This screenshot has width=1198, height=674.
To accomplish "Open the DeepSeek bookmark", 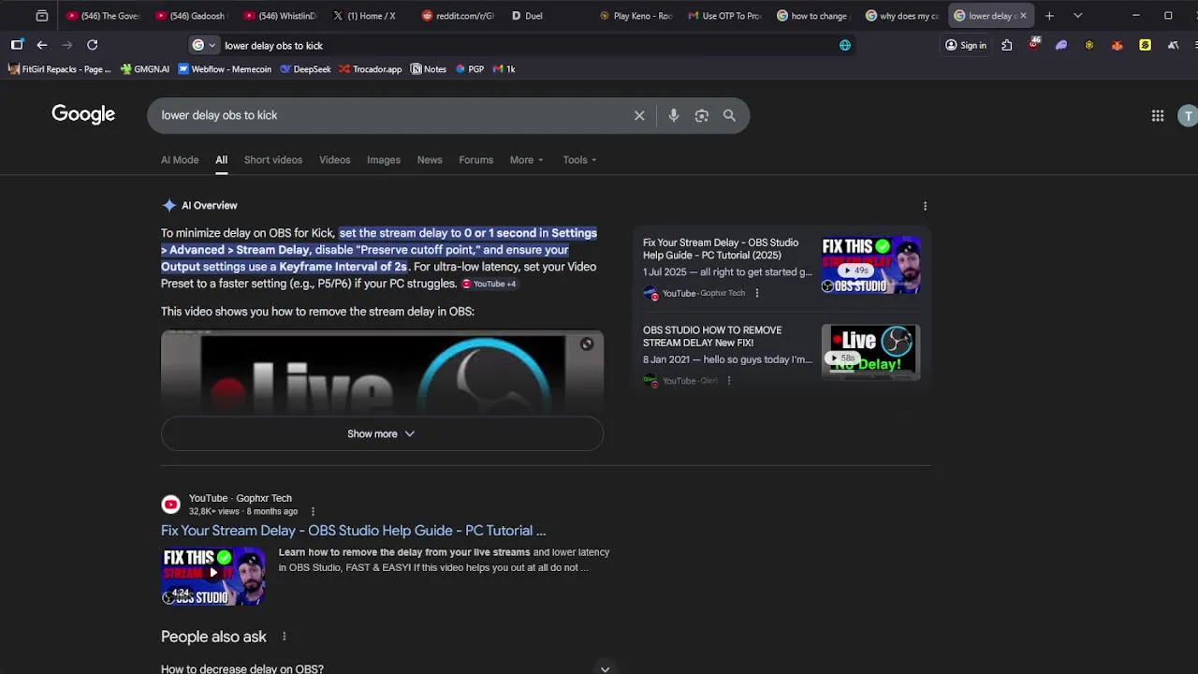I will click(x=305, y=69).
